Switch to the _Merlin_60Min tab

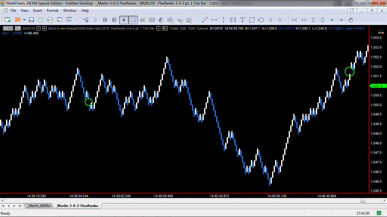click(39, 206)
